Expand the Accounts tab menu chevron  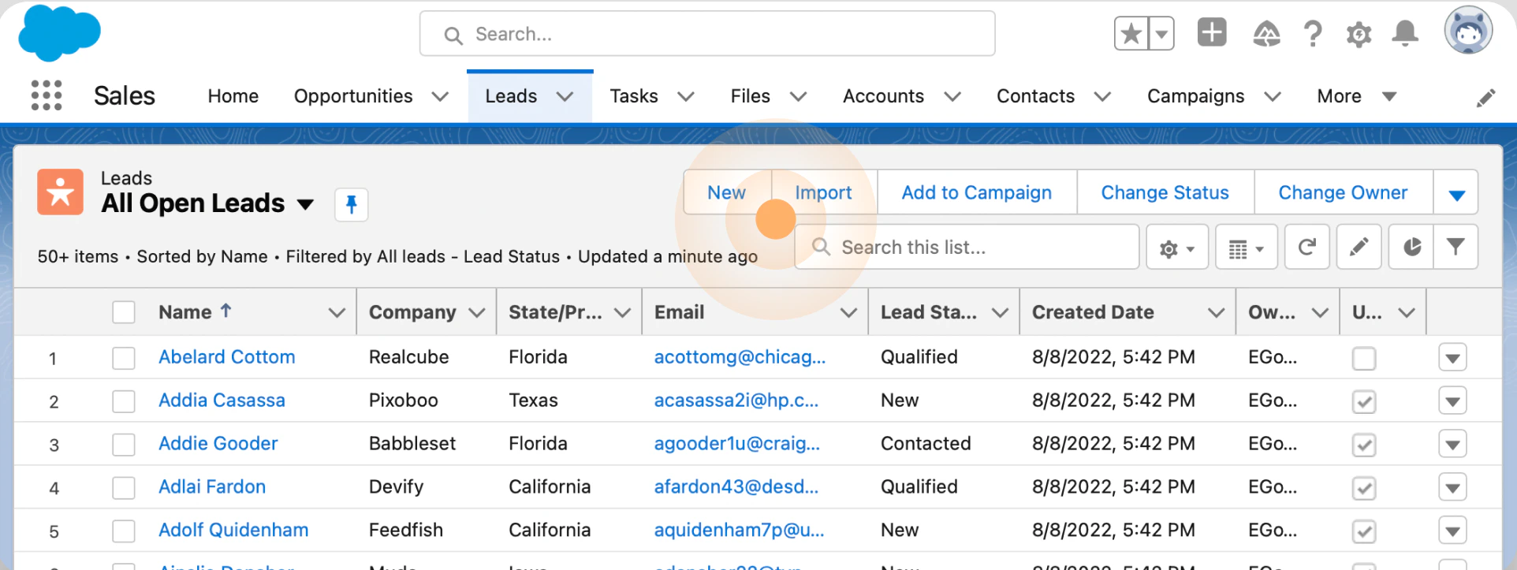pos(952,97)
